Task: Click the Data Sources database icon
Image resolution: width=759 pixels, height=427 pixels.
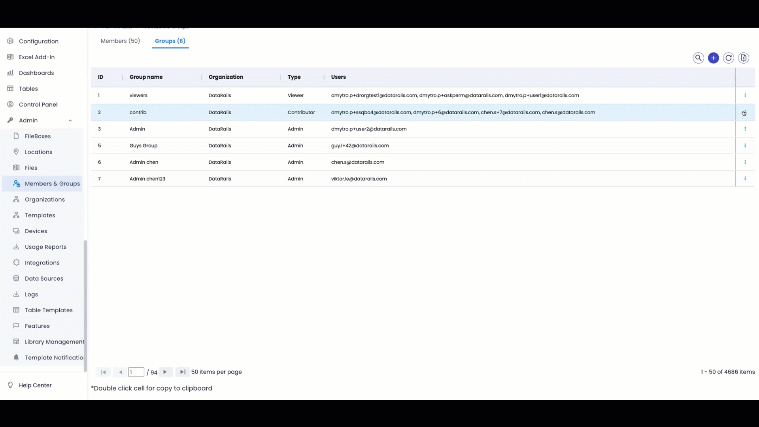Action: click(x=16, y=278)
